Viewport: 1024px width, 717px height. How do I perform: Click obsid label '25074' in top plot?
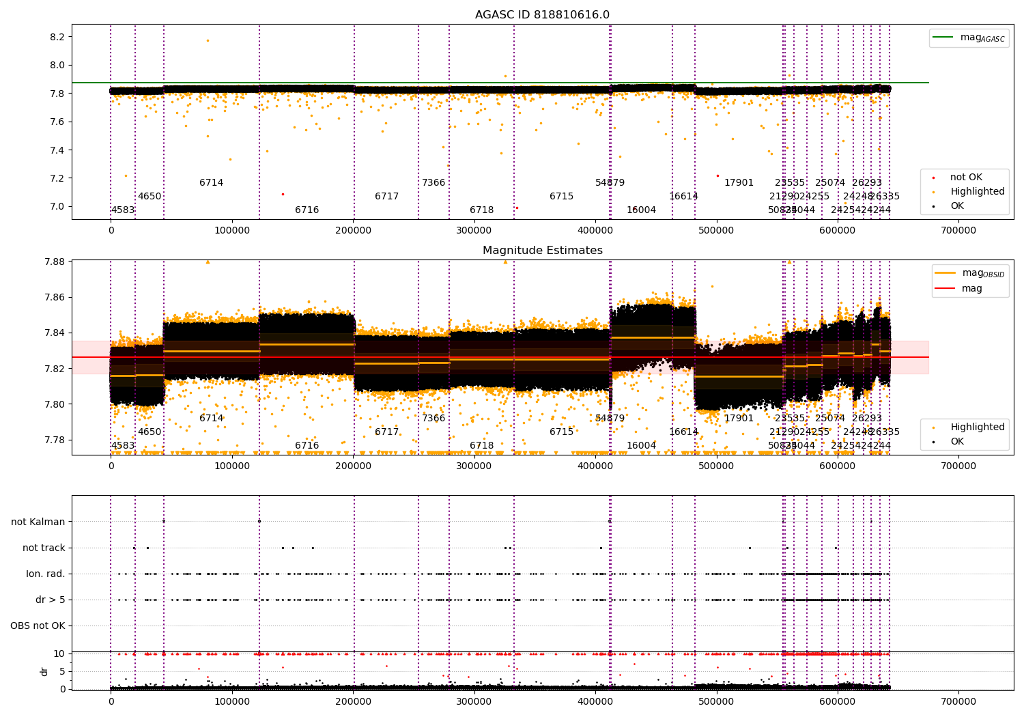[830, 183]
